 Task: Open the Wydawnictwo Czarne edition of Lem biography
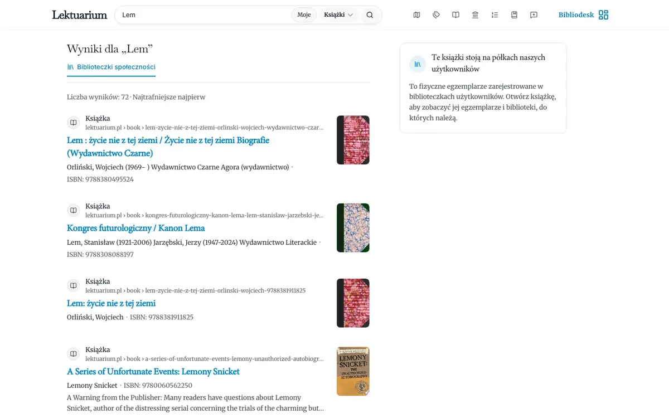click(168, 147)
